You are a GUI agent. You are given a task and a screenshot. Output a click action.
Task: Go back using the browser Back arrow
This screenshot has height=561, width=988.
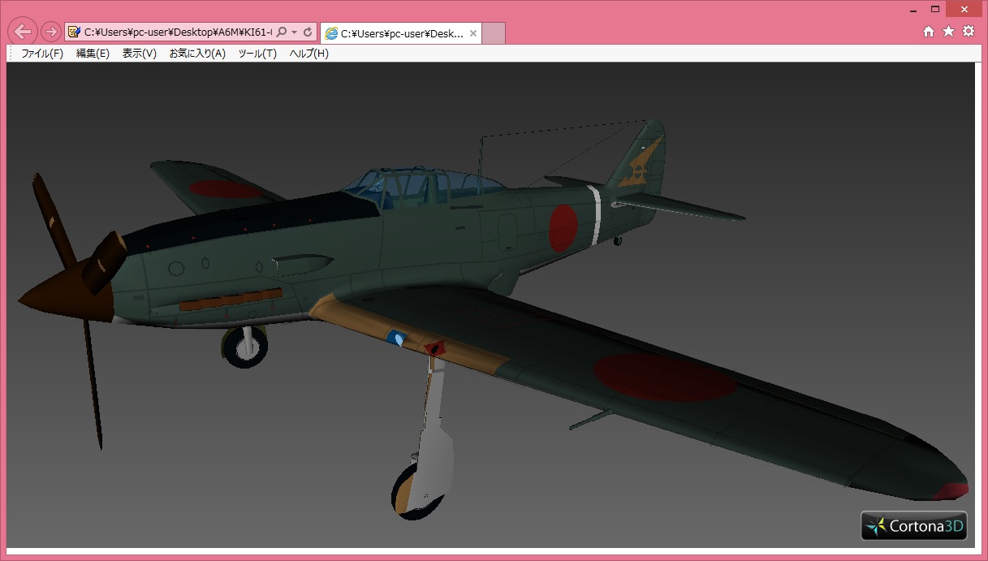[x=23, y=32]
